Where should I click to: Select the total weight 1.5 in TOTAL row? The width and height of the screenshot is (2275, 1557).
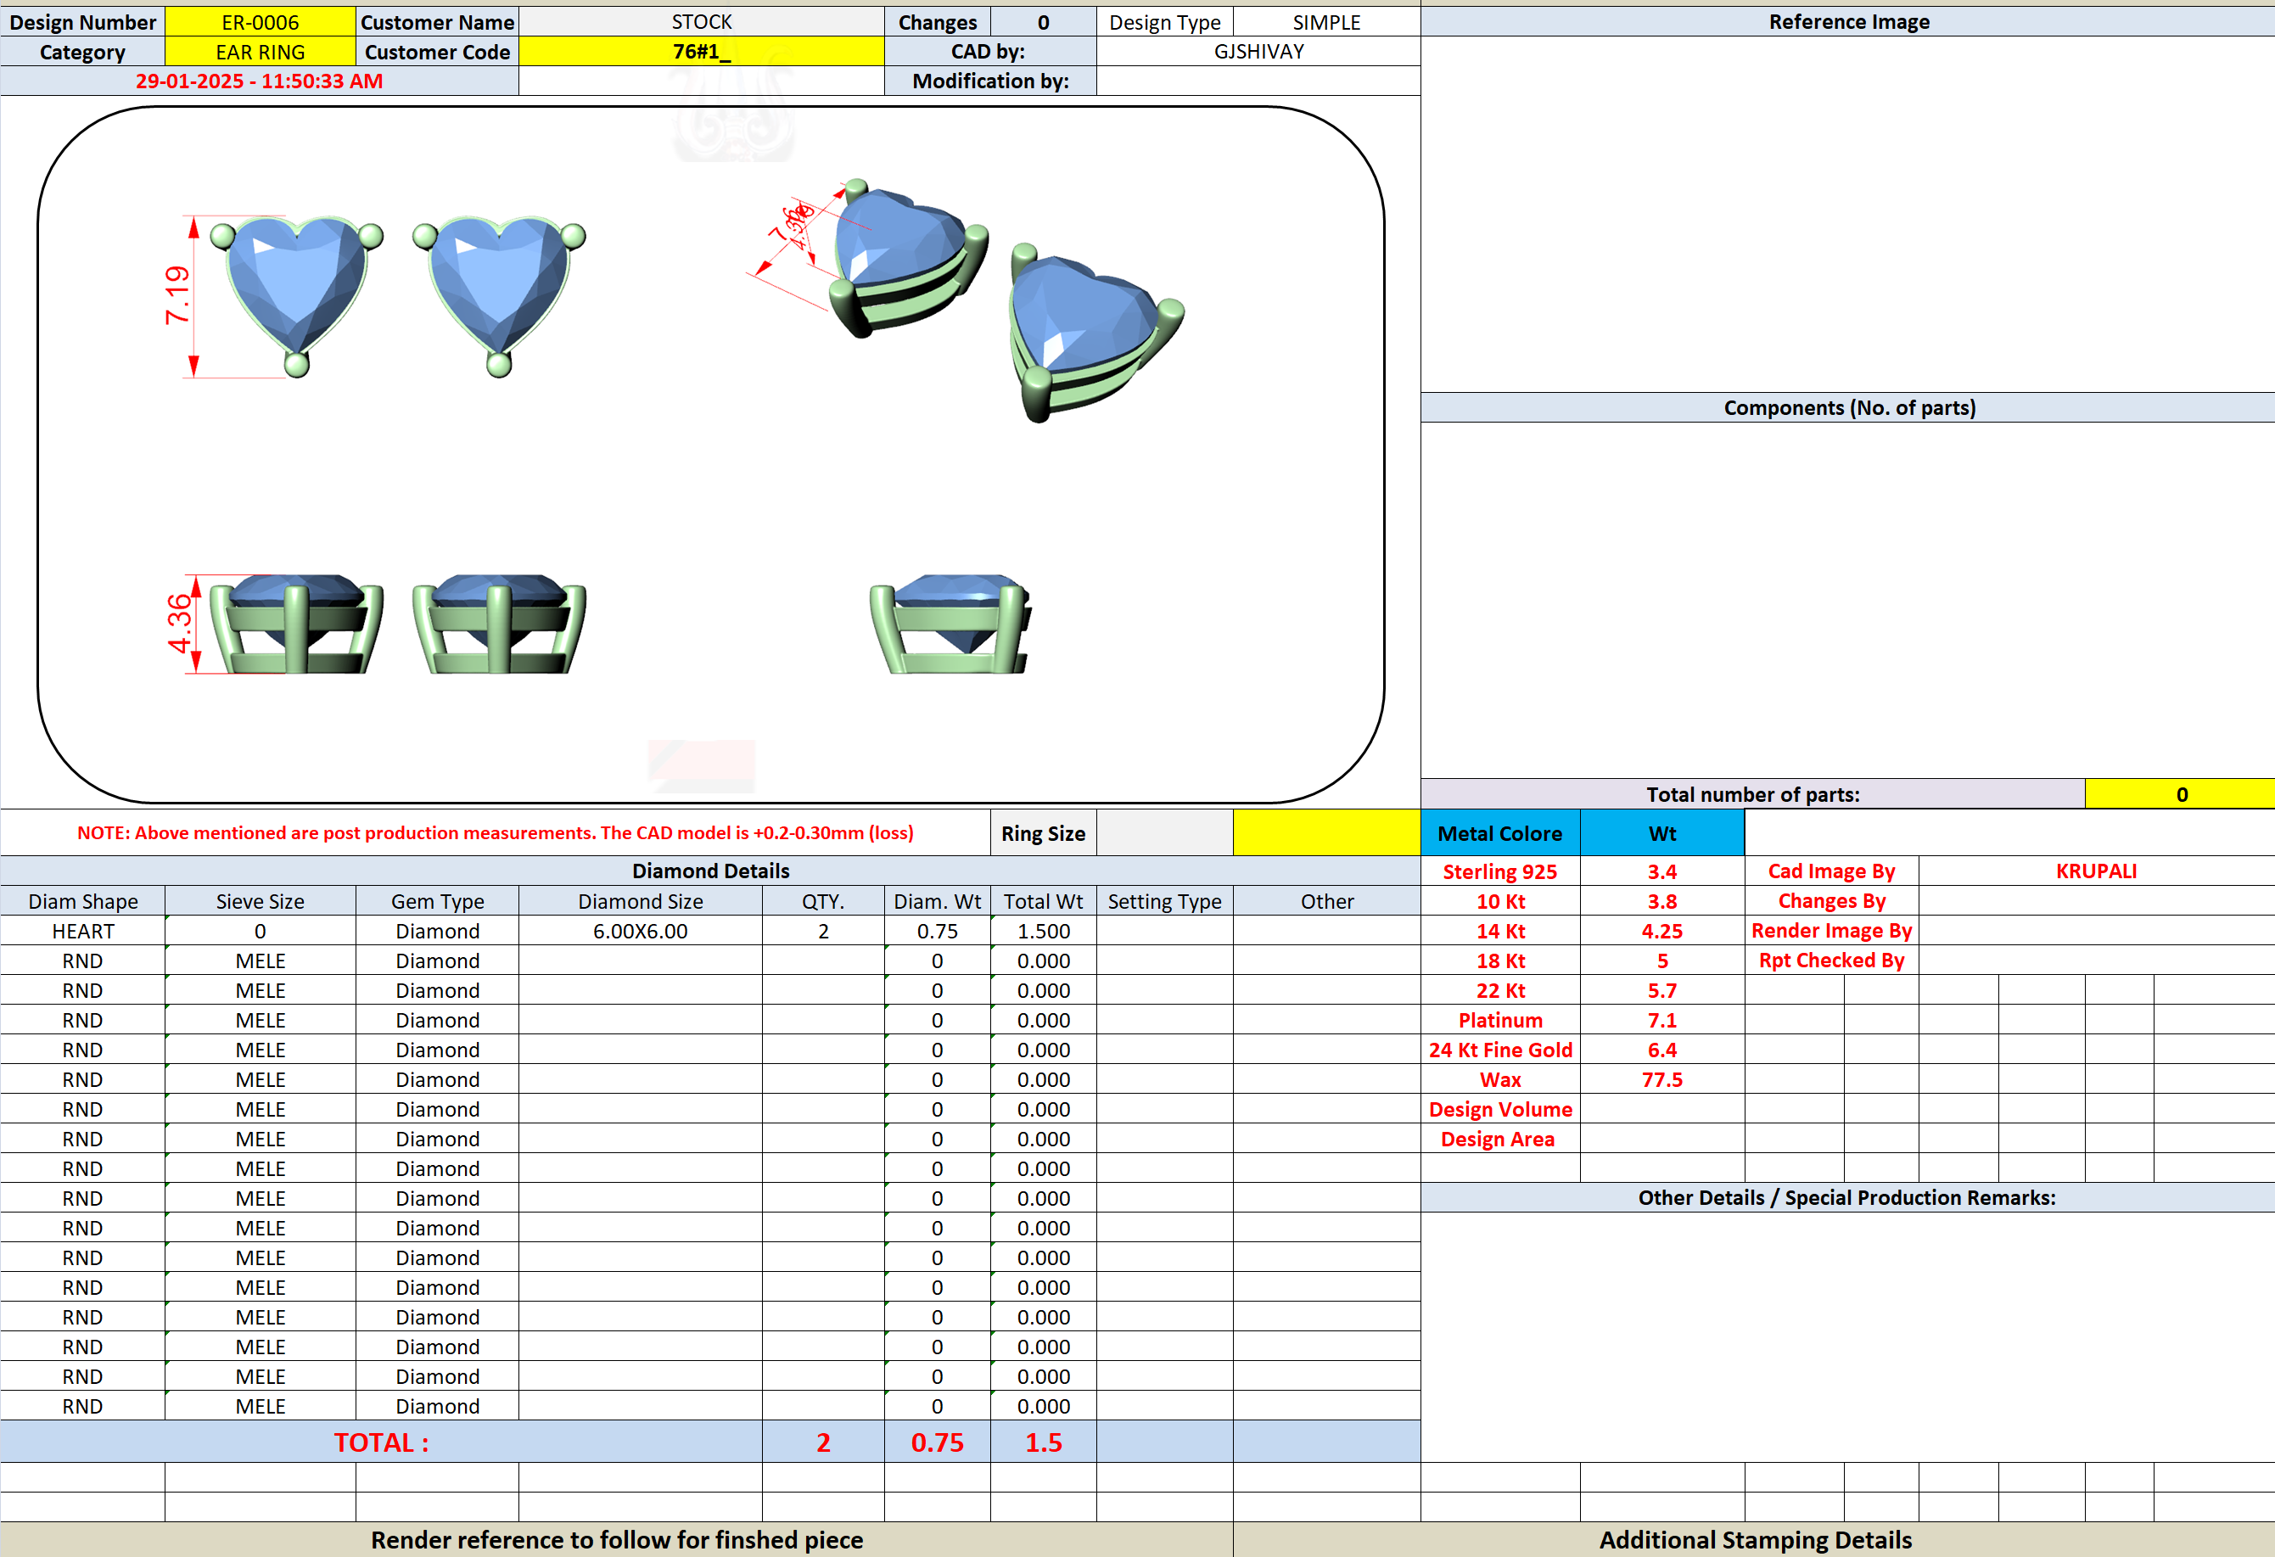tap(1044, 1442)
